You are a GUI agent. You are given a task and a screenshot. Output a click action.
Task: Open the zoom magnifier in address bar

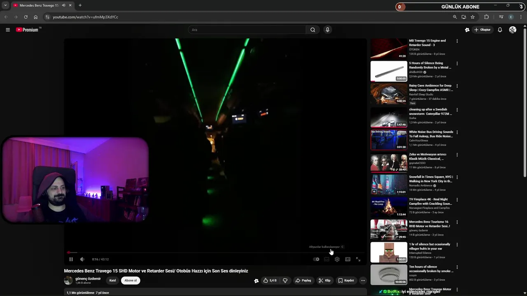click(455, 17)
